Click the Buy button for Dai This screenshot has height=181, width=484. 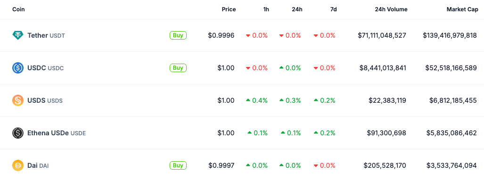click(x=178, y=165)
